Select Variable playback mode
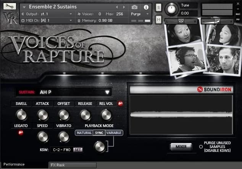242x169 pixels. (x=114, y=133)
